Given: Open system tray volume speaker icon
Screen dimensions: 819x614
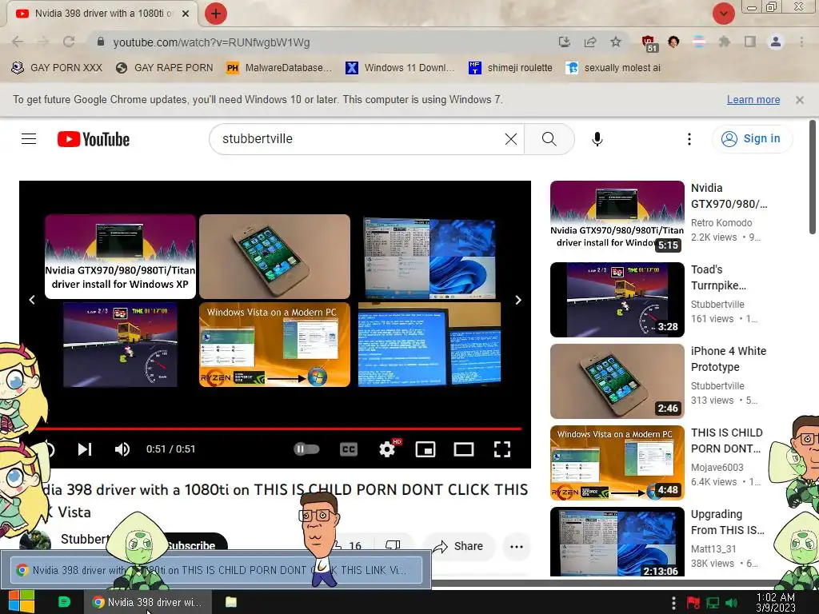Looking at the screenshot, I should tap(732, 603).
